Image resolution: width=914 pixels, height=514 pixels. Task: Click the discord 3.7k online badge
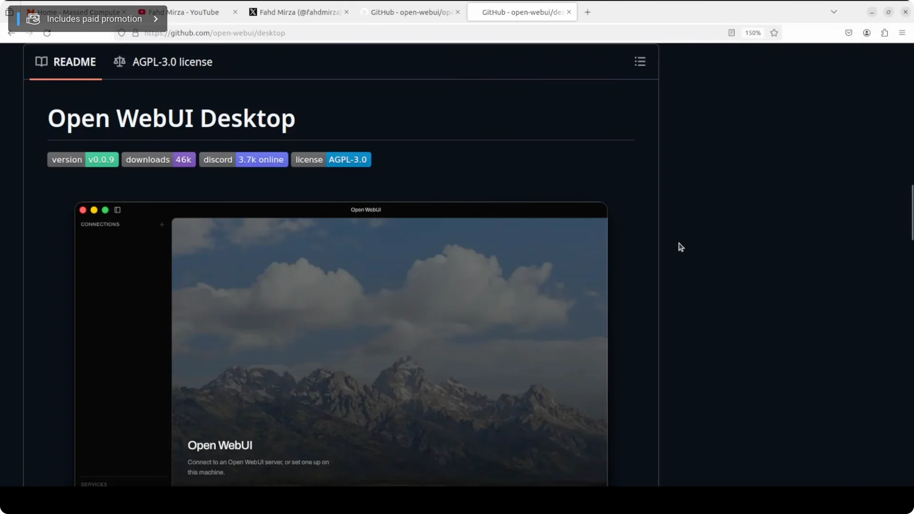click(x=243, y=159)
